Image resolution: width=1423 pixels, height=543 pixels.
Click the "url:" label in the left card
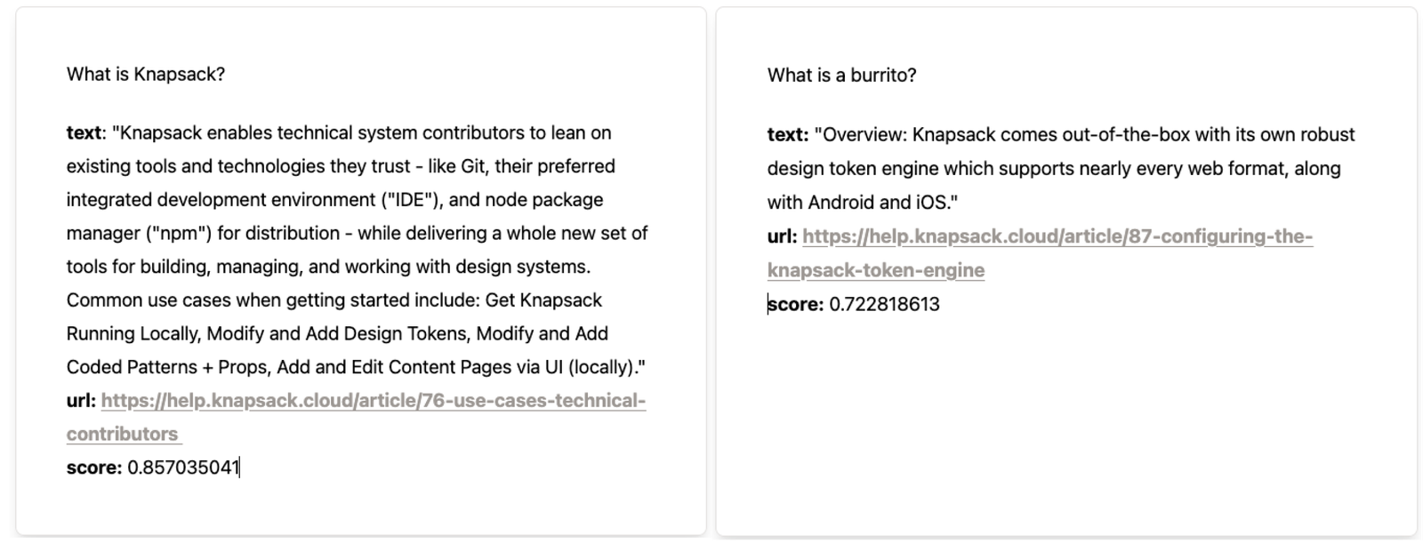81,401
